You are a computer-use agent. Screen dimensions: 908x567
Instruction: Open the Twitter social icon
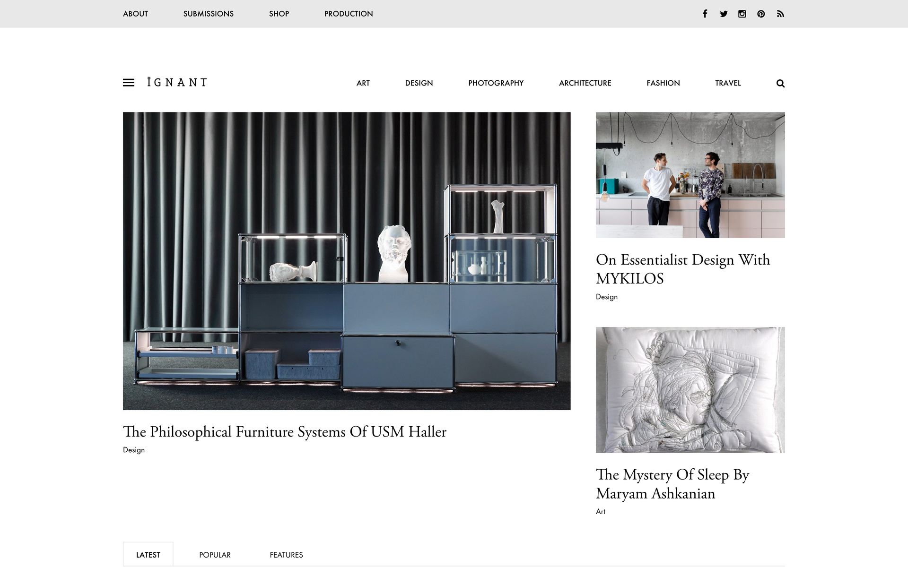coord(724,14)
